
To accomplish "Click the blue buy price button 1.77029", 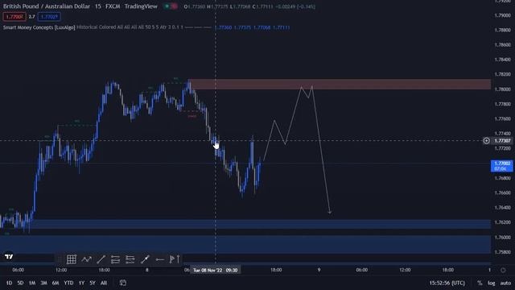I will (49, 17).
